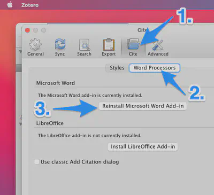This screenshot has height=195, width=214.
Task: Collapse the lower disclosure triangle at left edge
Action: pos(20,124)
